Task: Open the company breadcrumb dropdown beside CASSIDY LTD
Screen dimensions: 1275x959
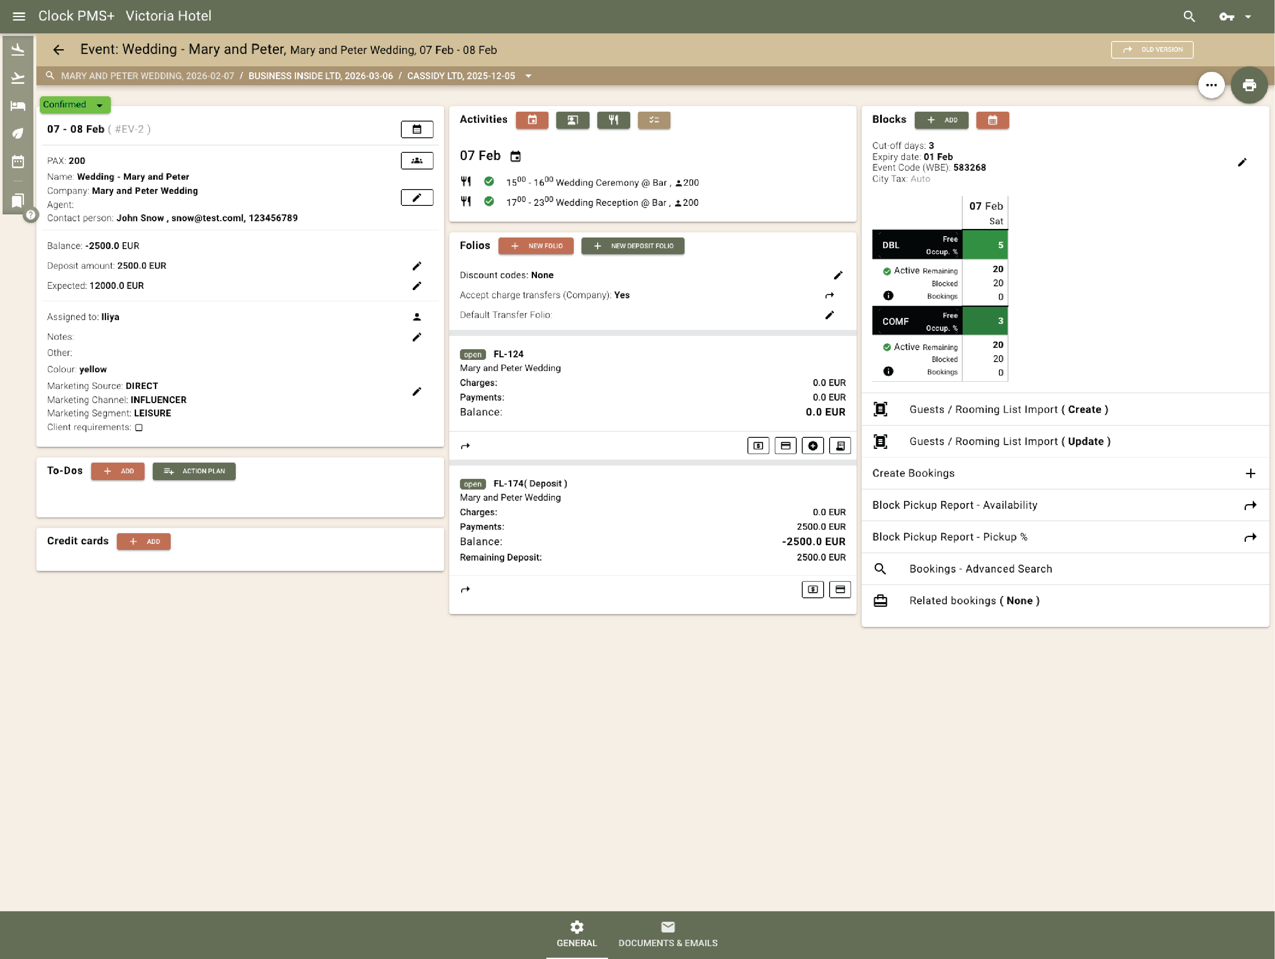Action: pos(528,76)
